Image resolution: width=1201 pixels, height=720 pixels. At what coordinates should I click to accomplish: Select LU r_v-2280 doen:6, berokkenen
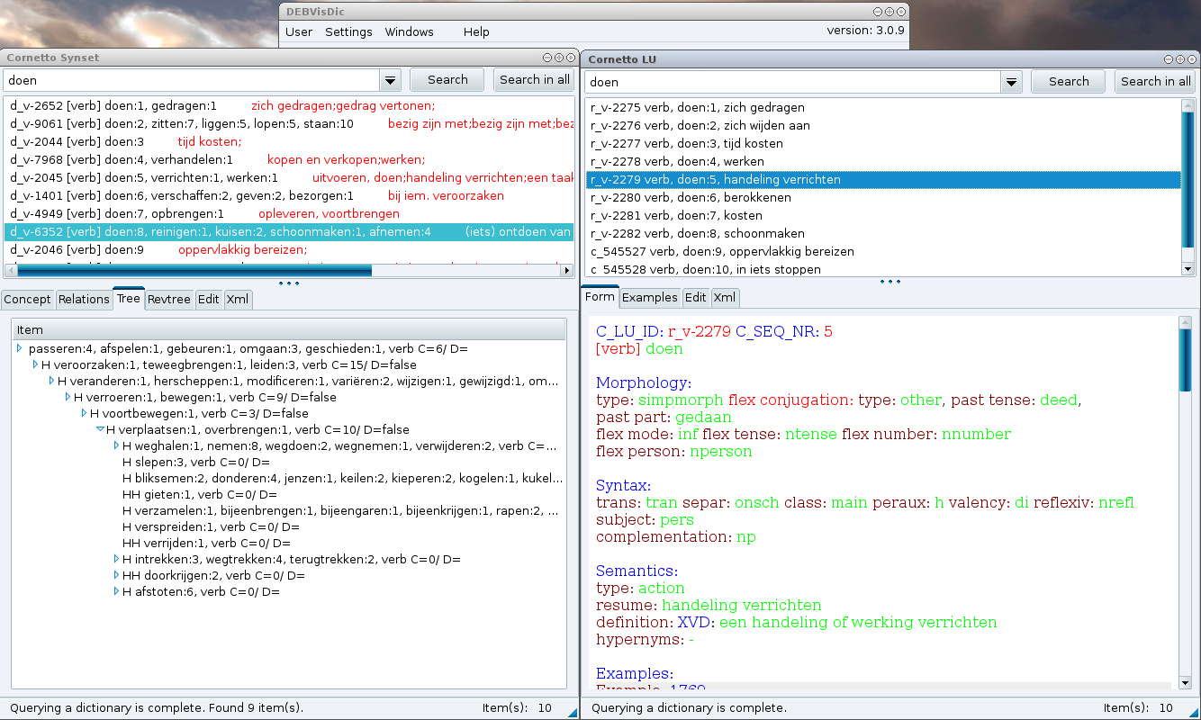pyautogui.click(x=883, y=197)
